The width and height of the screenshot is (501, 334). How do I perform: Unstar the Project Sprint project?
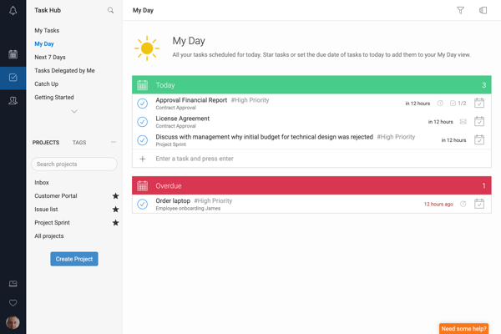(x=116, y=223)
